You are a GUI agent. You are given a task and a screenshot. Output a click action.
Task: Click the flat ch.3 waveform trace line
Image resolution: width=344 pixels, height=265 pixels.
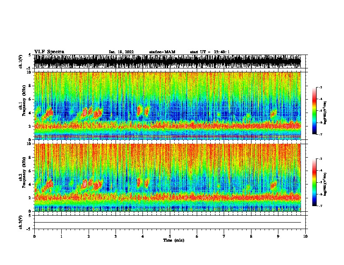[167, 223]
